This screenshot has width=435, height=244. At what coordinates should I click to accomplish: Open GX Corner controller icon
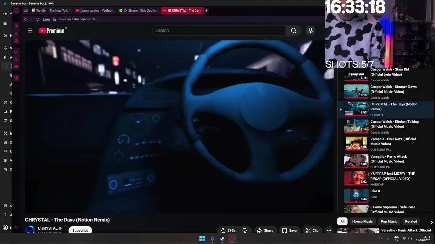[25, 11]
